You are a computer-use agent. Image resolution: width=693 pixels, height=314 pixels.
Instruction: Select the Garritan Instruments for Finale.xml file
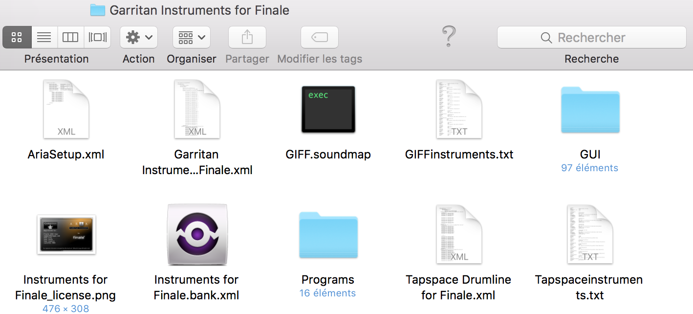click(x=197, y=110)
